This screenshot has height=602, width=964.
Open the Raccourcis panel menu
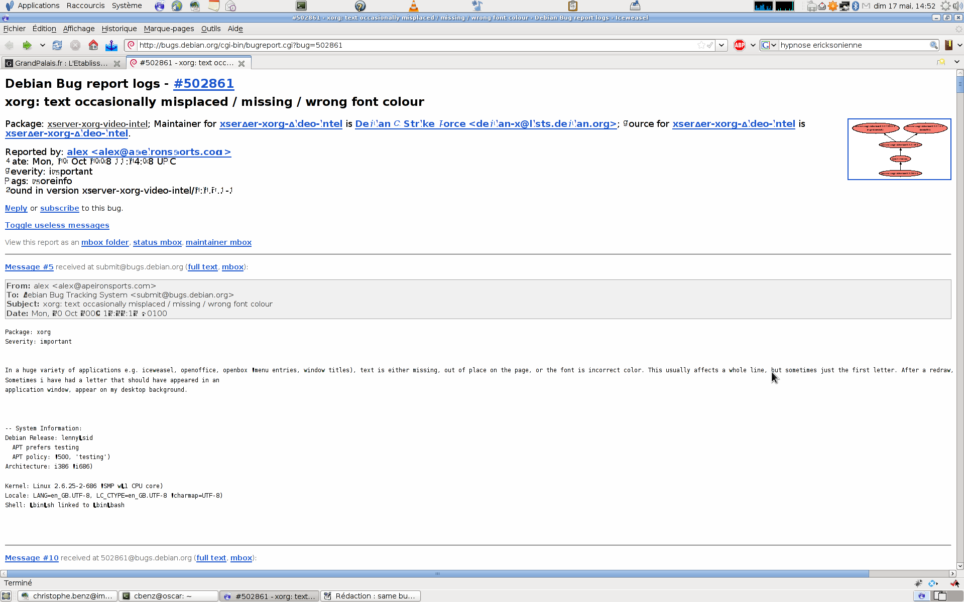(x=85, y=6)
